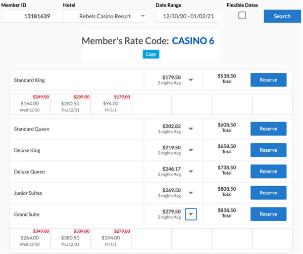Click the Standard Queen room name
The image size is (303, 254).
[32, 129]
